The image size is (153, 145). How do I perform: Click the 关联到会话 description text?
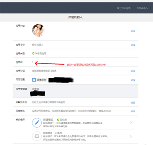[x=49, y=102]
